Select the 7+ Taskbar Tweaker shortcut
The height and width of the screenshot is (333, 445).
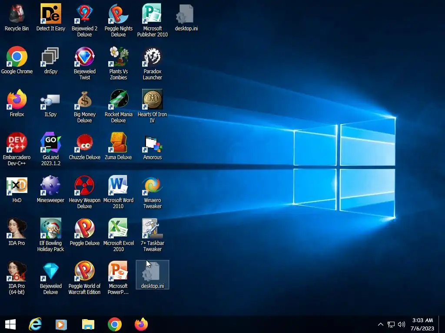point(153,235)
